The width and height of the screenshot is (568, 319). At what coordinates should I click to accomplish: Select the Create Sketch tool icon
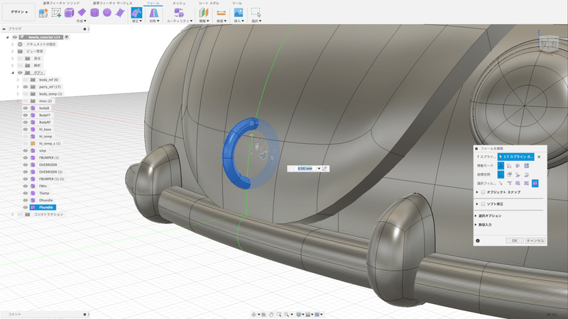click(x=56, y=13)
